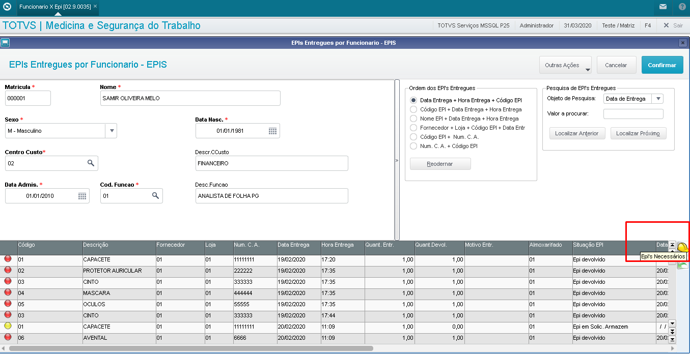Open Objeto de Pesquisa dropdown
The image size is (690, 354).
point(658,99)
